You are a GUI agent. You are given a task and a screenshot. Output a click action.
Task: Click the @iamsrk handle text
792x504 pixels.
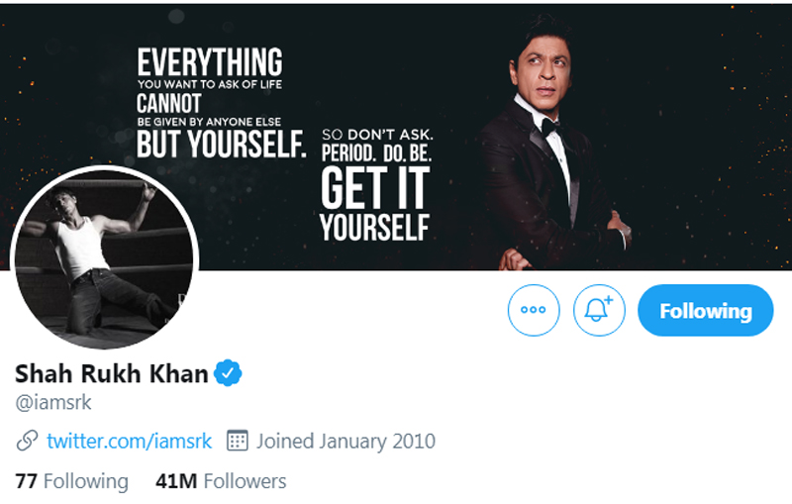point(53,403)
